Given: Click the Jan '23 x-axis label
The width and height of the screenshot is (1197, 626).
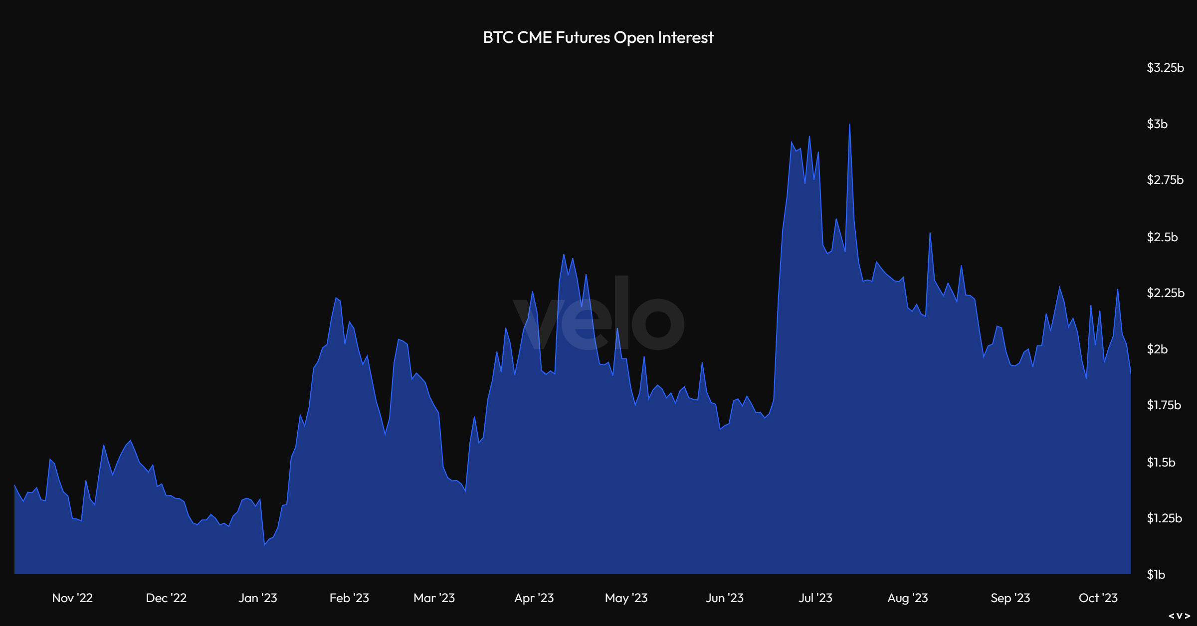Looking at the screenshot, I should click(x=257, y=598).
